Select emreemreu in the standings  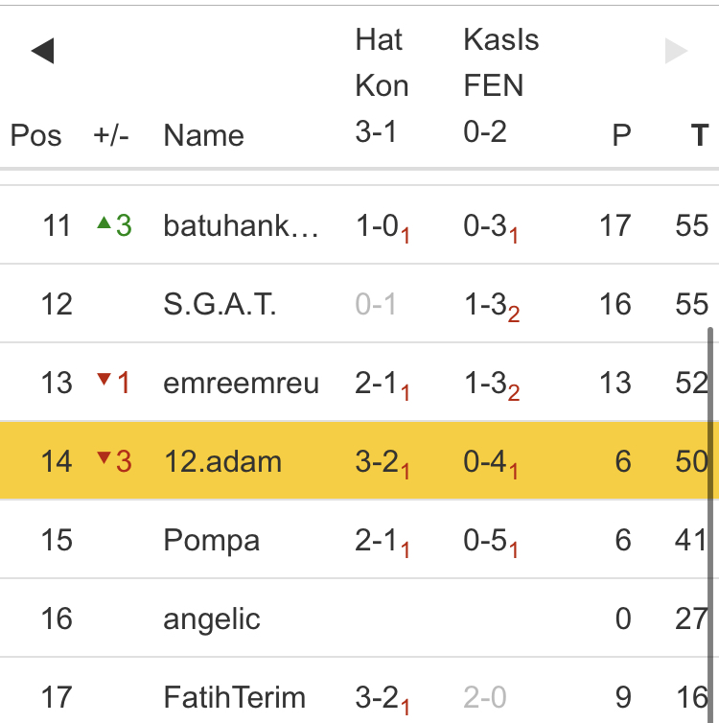(x=241, y=383)
